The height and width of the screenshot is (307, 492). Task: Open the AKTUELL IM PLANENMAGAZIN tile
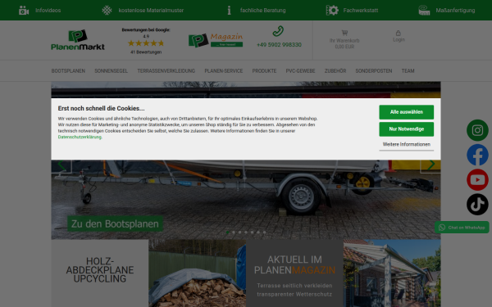pos(294,273)
